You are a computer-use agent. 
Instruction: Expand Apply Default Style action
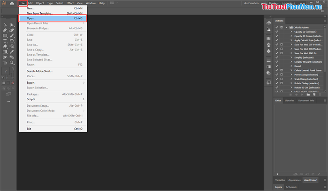pyautogui.click(x=291, y=40)
